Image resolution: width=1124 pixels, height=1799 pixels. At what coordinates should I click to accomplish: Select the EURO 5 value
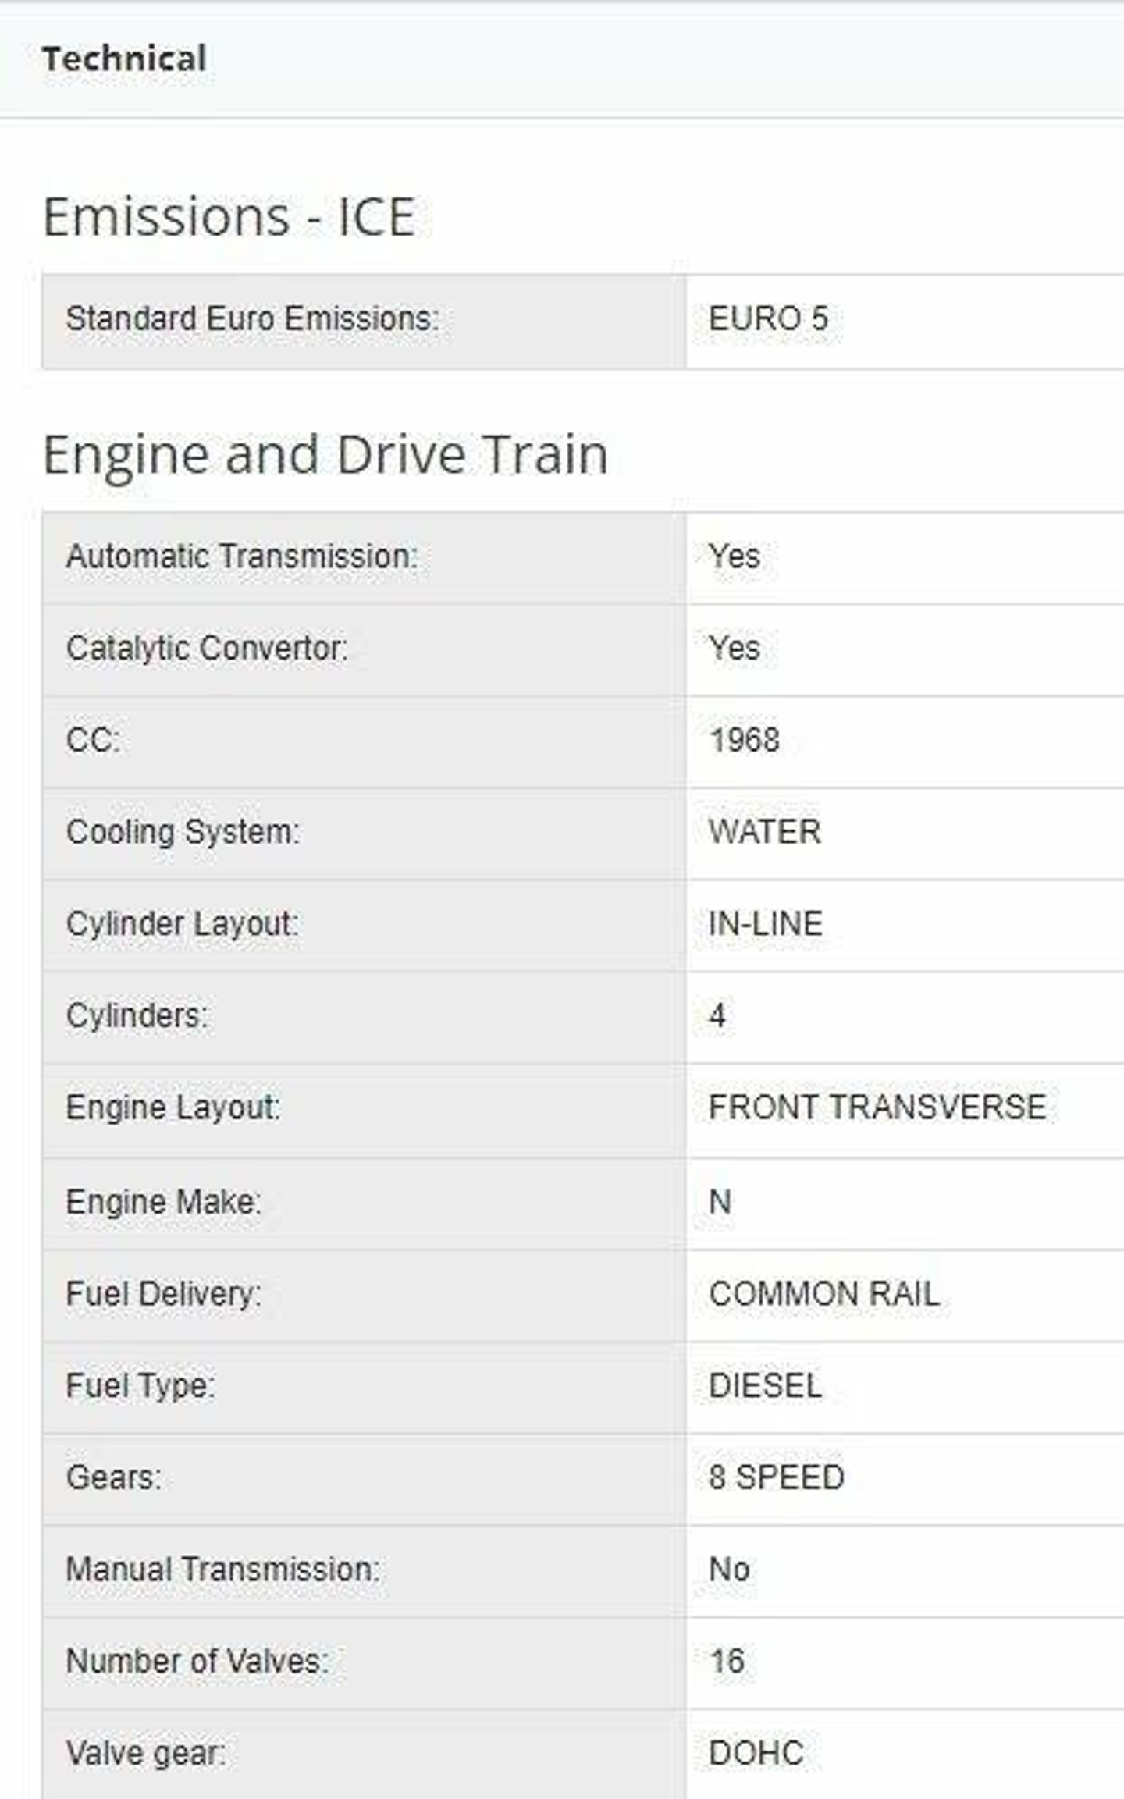768,319
